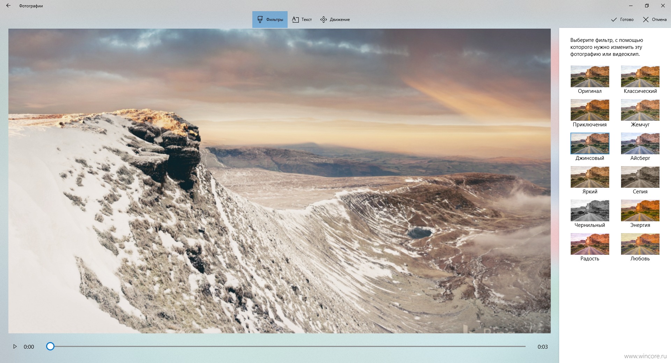Confirm changes with Готово
This screenshot has width=671, height=363.
pyautogui.click(x=622, y=20)
